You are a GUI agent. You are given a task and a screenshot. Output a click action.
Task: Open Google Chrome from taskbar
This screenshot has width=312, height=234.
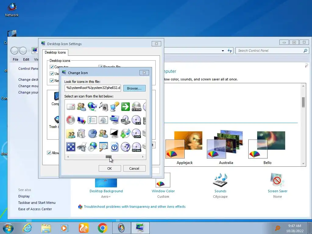point(102,228)
